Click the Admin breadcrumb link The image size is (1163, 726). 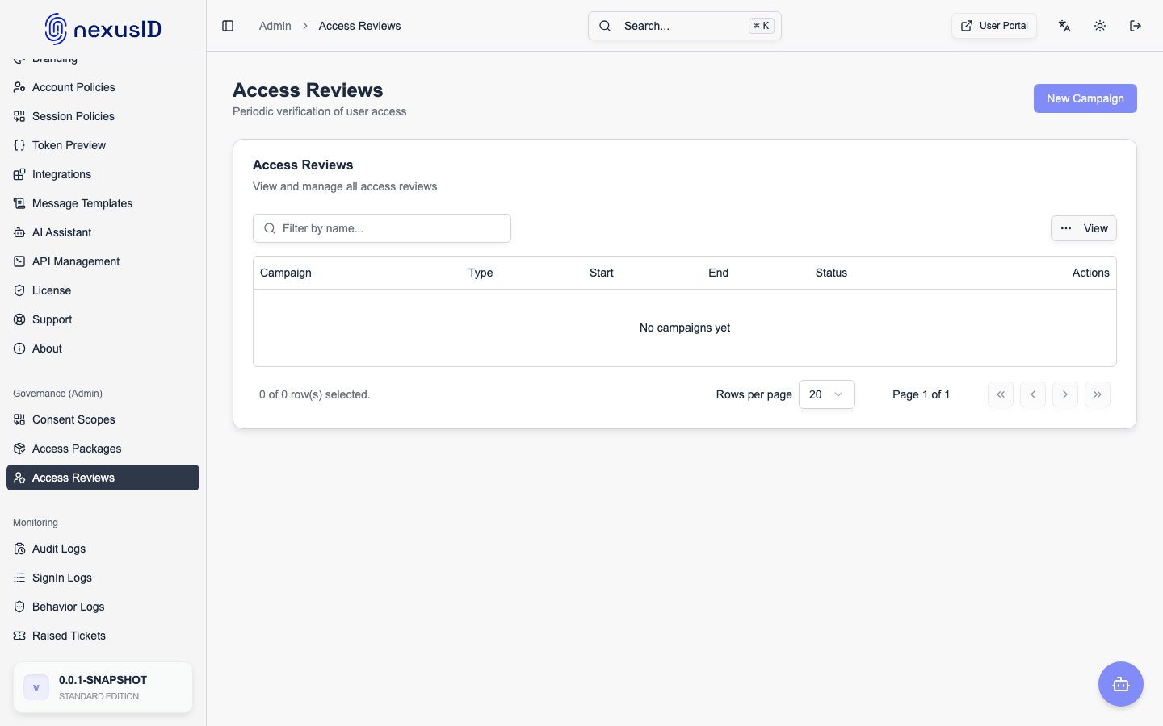coord(275,26)
